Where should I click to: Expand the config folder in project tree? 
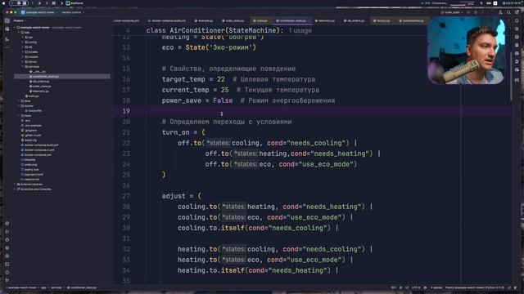pos(23,42)
